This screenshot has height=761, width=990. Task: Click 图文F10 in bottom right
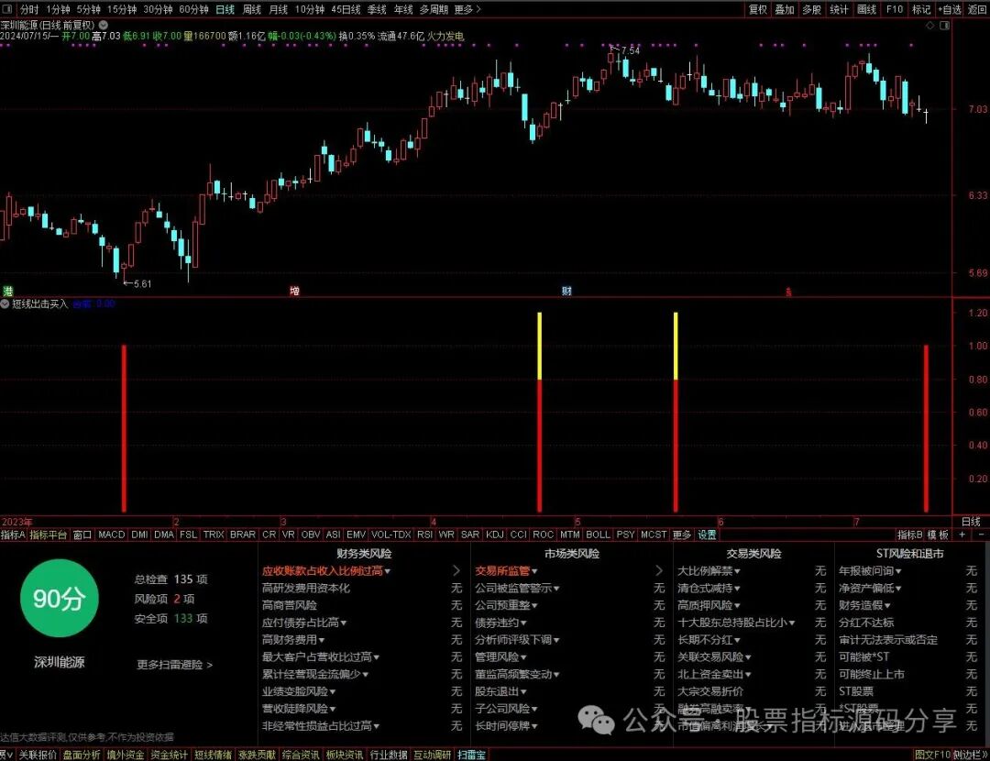point(932,755)
